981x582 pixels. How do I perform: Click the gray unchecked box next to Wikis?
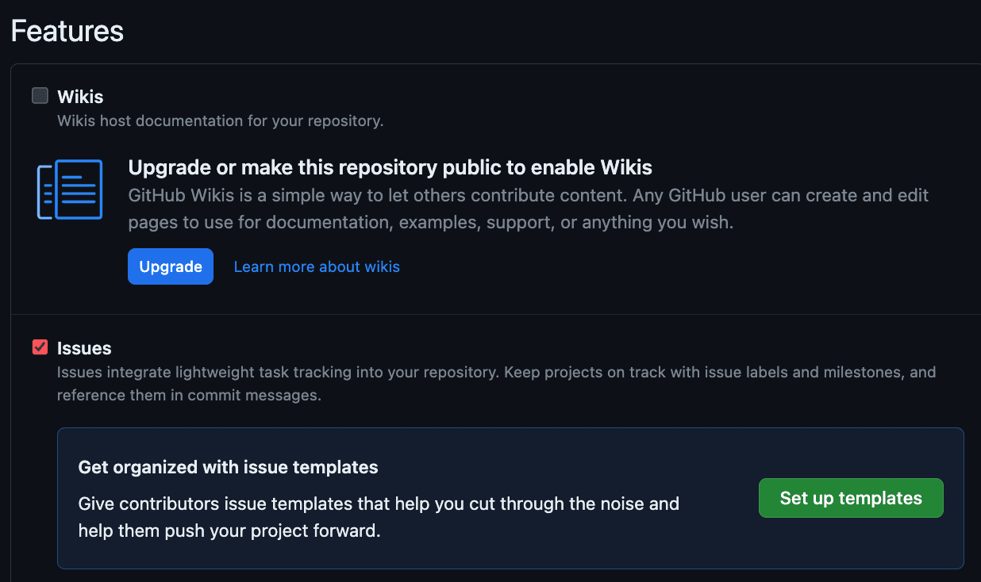[x=40, y=96]
